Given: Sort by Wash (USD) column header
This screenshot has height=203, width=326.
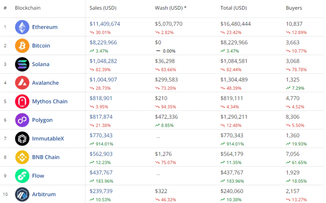Looking at the screenshot, I should pos(171,8).
